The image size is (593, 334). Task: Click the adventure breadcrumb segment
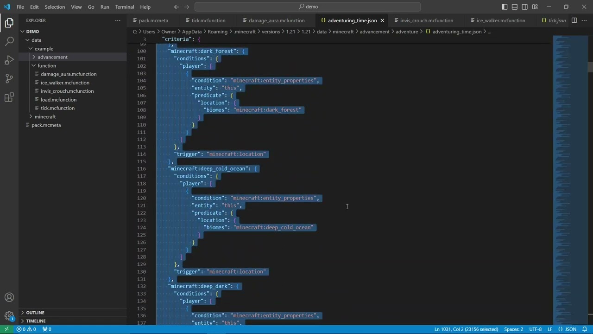coord(407,32)
